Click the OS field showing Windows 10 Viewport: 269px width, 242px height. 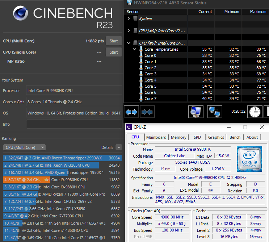click(74, 113)
